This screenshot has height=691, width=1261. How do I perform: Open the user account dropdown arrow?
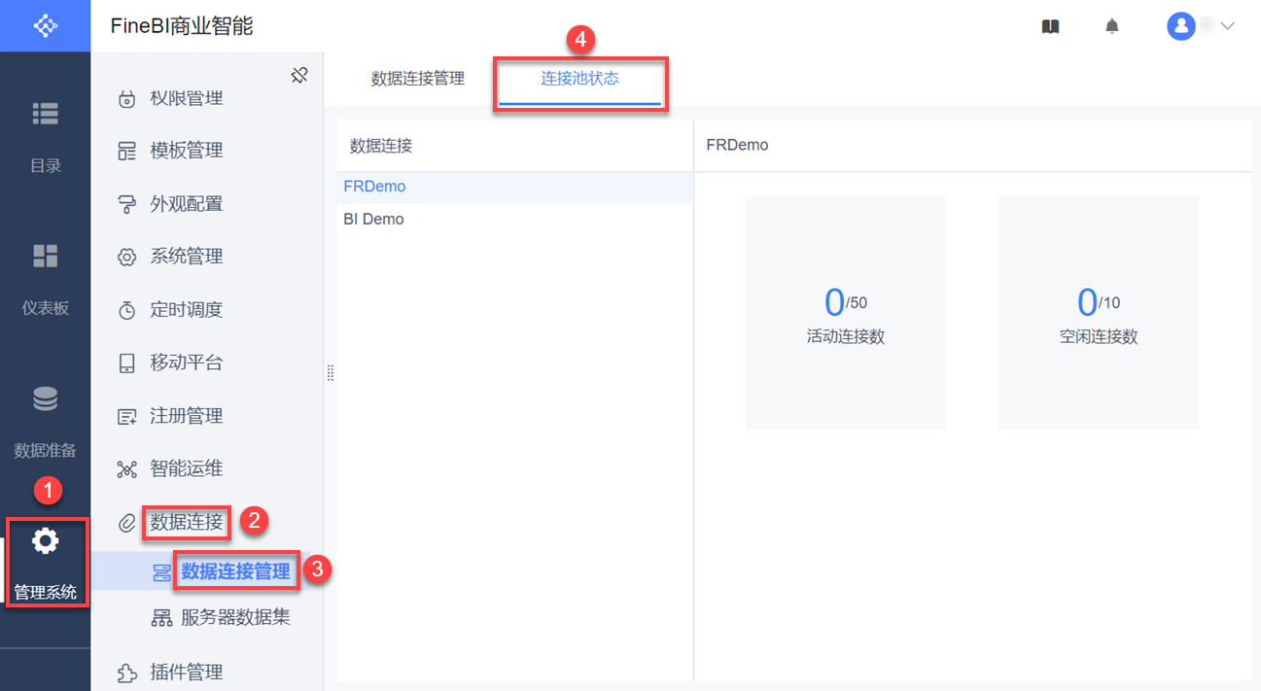1227,26
